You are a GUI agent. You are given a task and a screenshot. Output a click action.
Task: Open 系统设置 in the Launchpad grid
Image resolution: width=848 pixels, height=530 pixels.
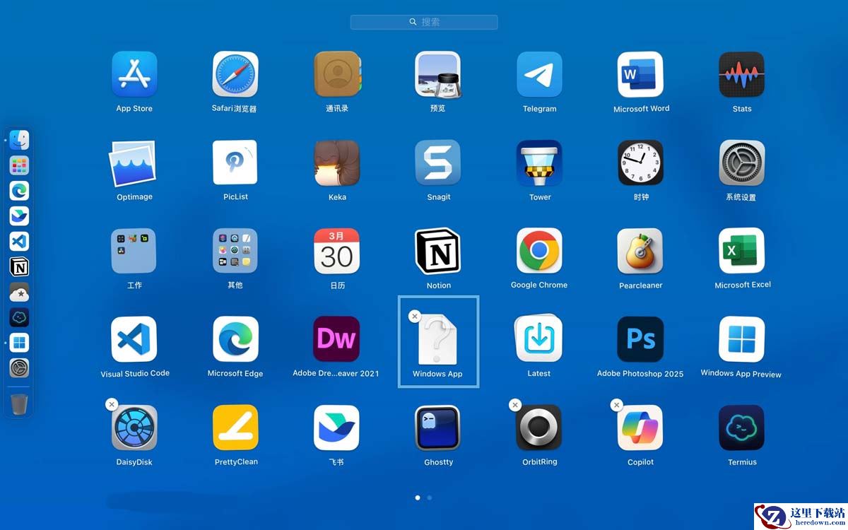742,163
